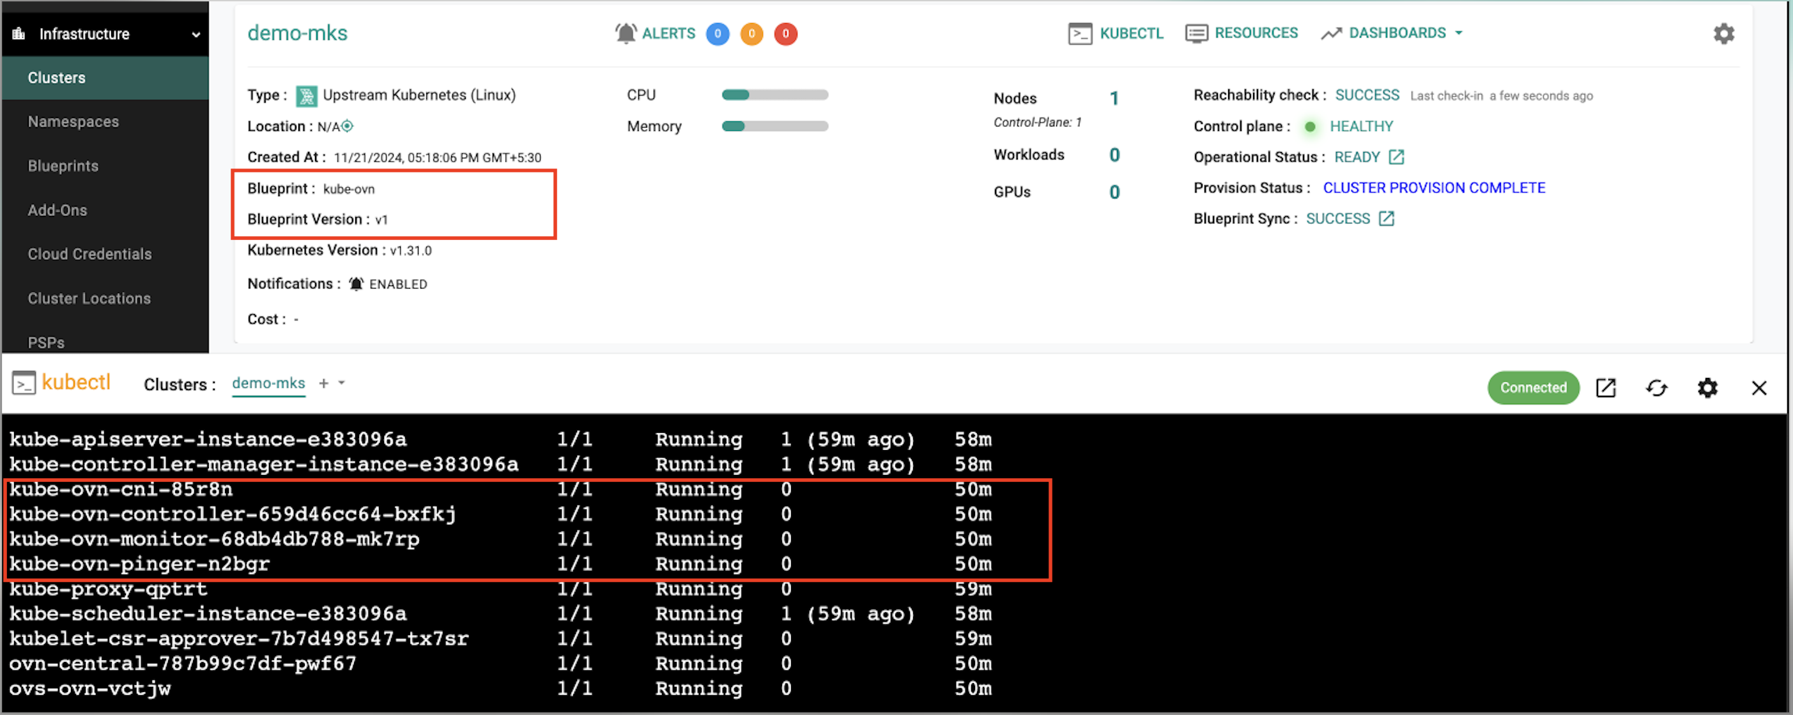This screenshot has width=1793, height=715.
Task: Click the ENABLED notifications text
Action: click(x=397, y=285)
